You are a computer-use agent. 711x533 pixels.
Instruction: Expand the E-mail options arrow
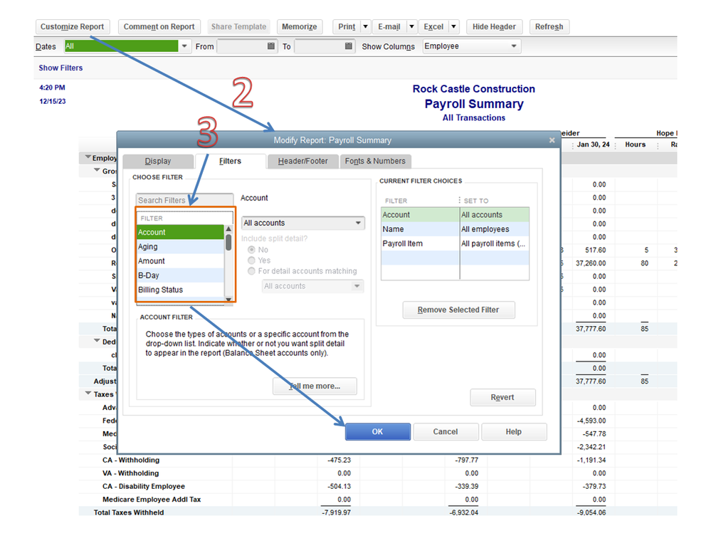411,27
